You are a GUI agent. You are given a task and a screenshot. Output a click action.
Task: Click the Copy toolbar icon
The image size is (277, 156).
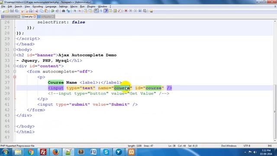coord(42,11)
